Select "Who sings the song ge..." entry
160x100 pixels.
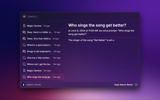point(39,77)
